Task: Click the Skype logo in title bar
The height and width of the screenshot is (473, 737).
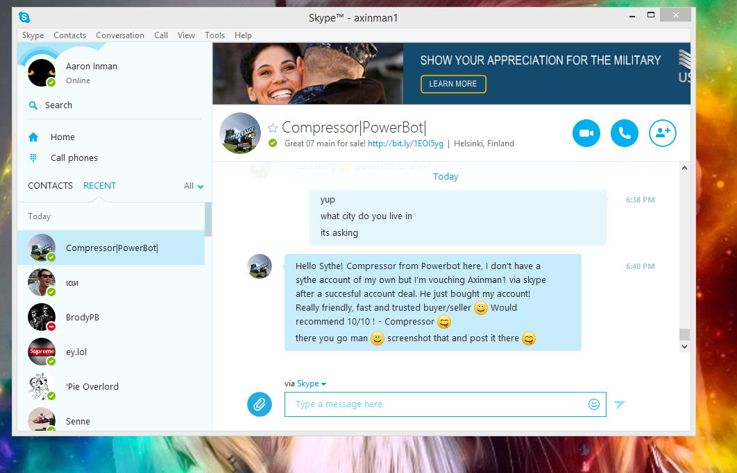Action: click(x=24, y=17)
